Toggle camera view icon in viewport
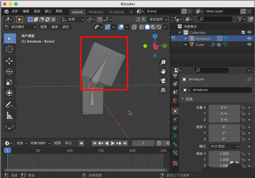This screenshot has width=255, height=178. pyautogui.click(x=163, y=80)
